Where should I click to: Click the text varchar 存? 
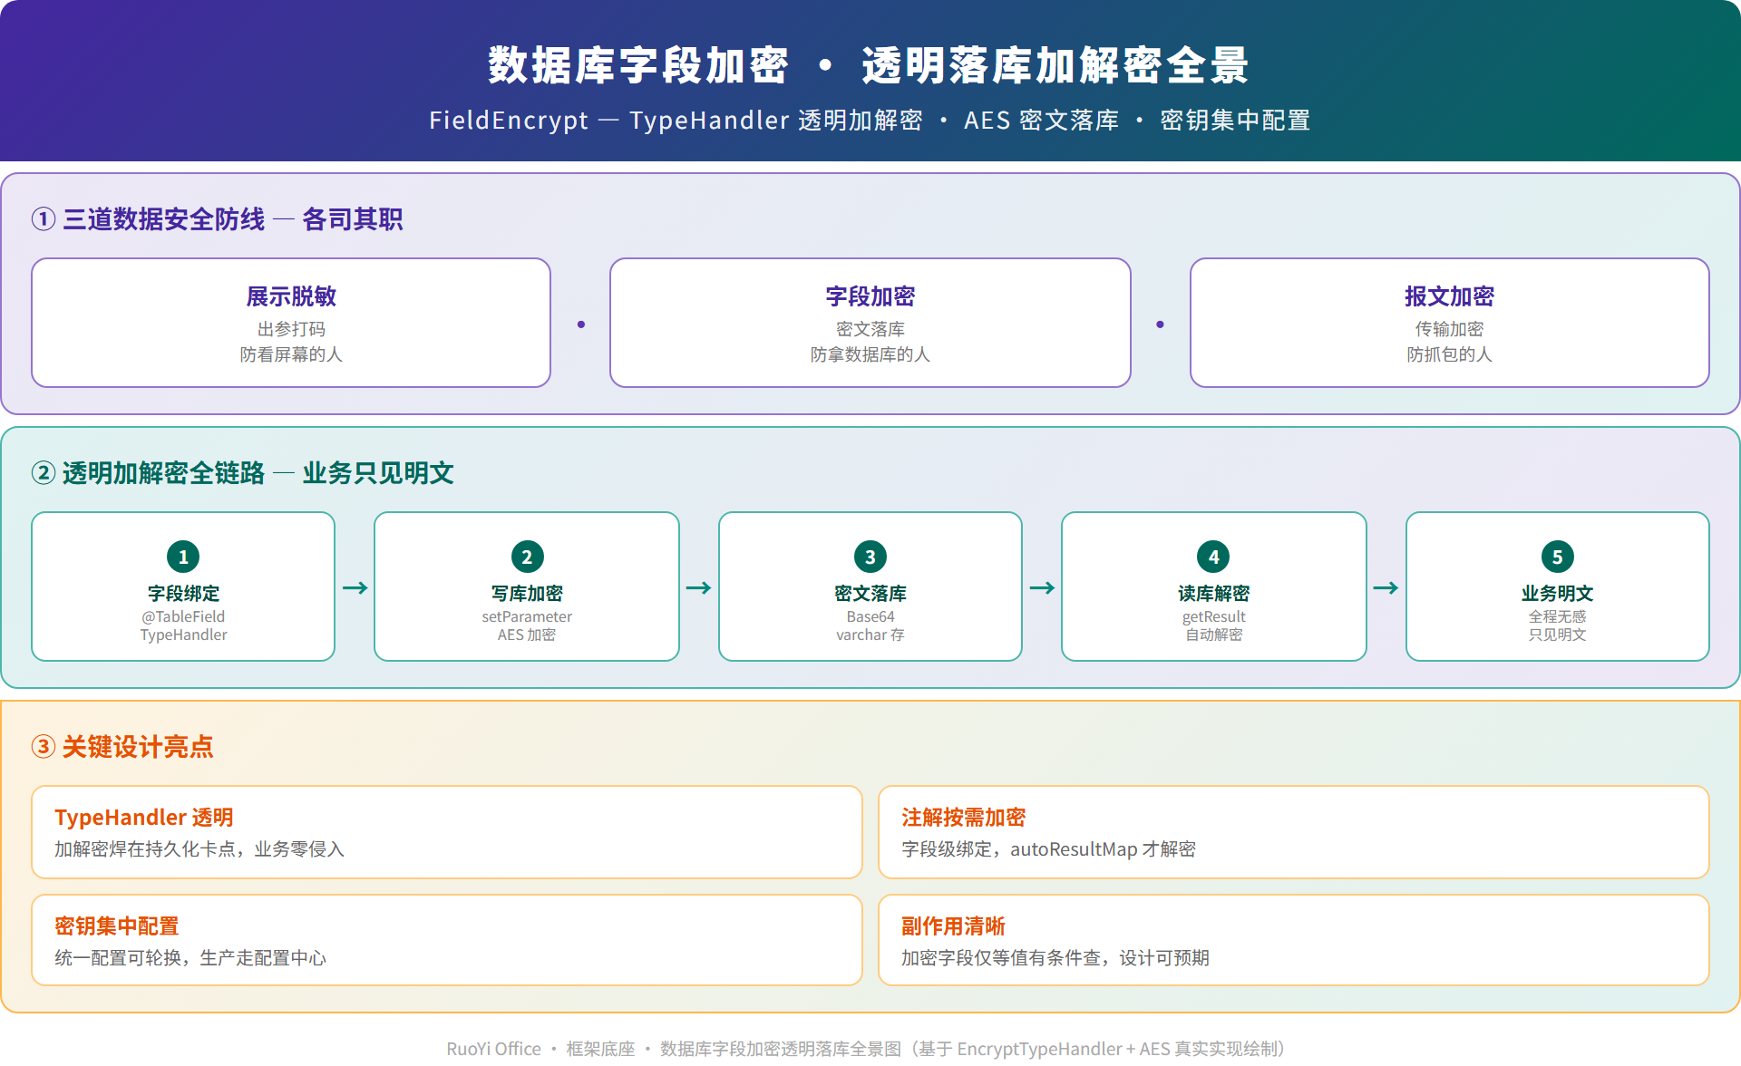tap(870, 635)
